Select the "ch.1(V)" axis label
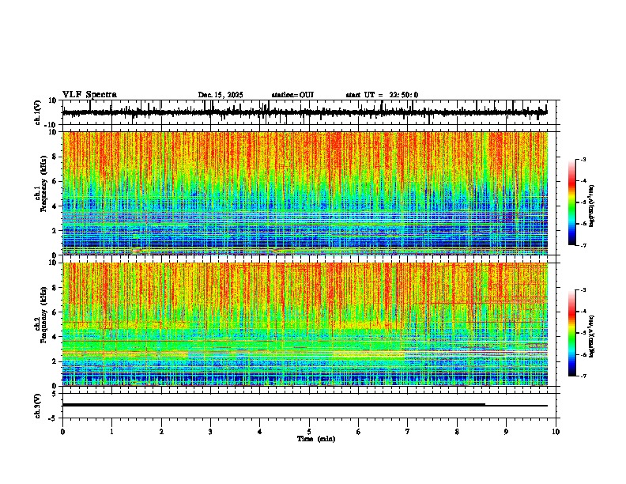The image size is (626, 484). (x=38, y=112)
